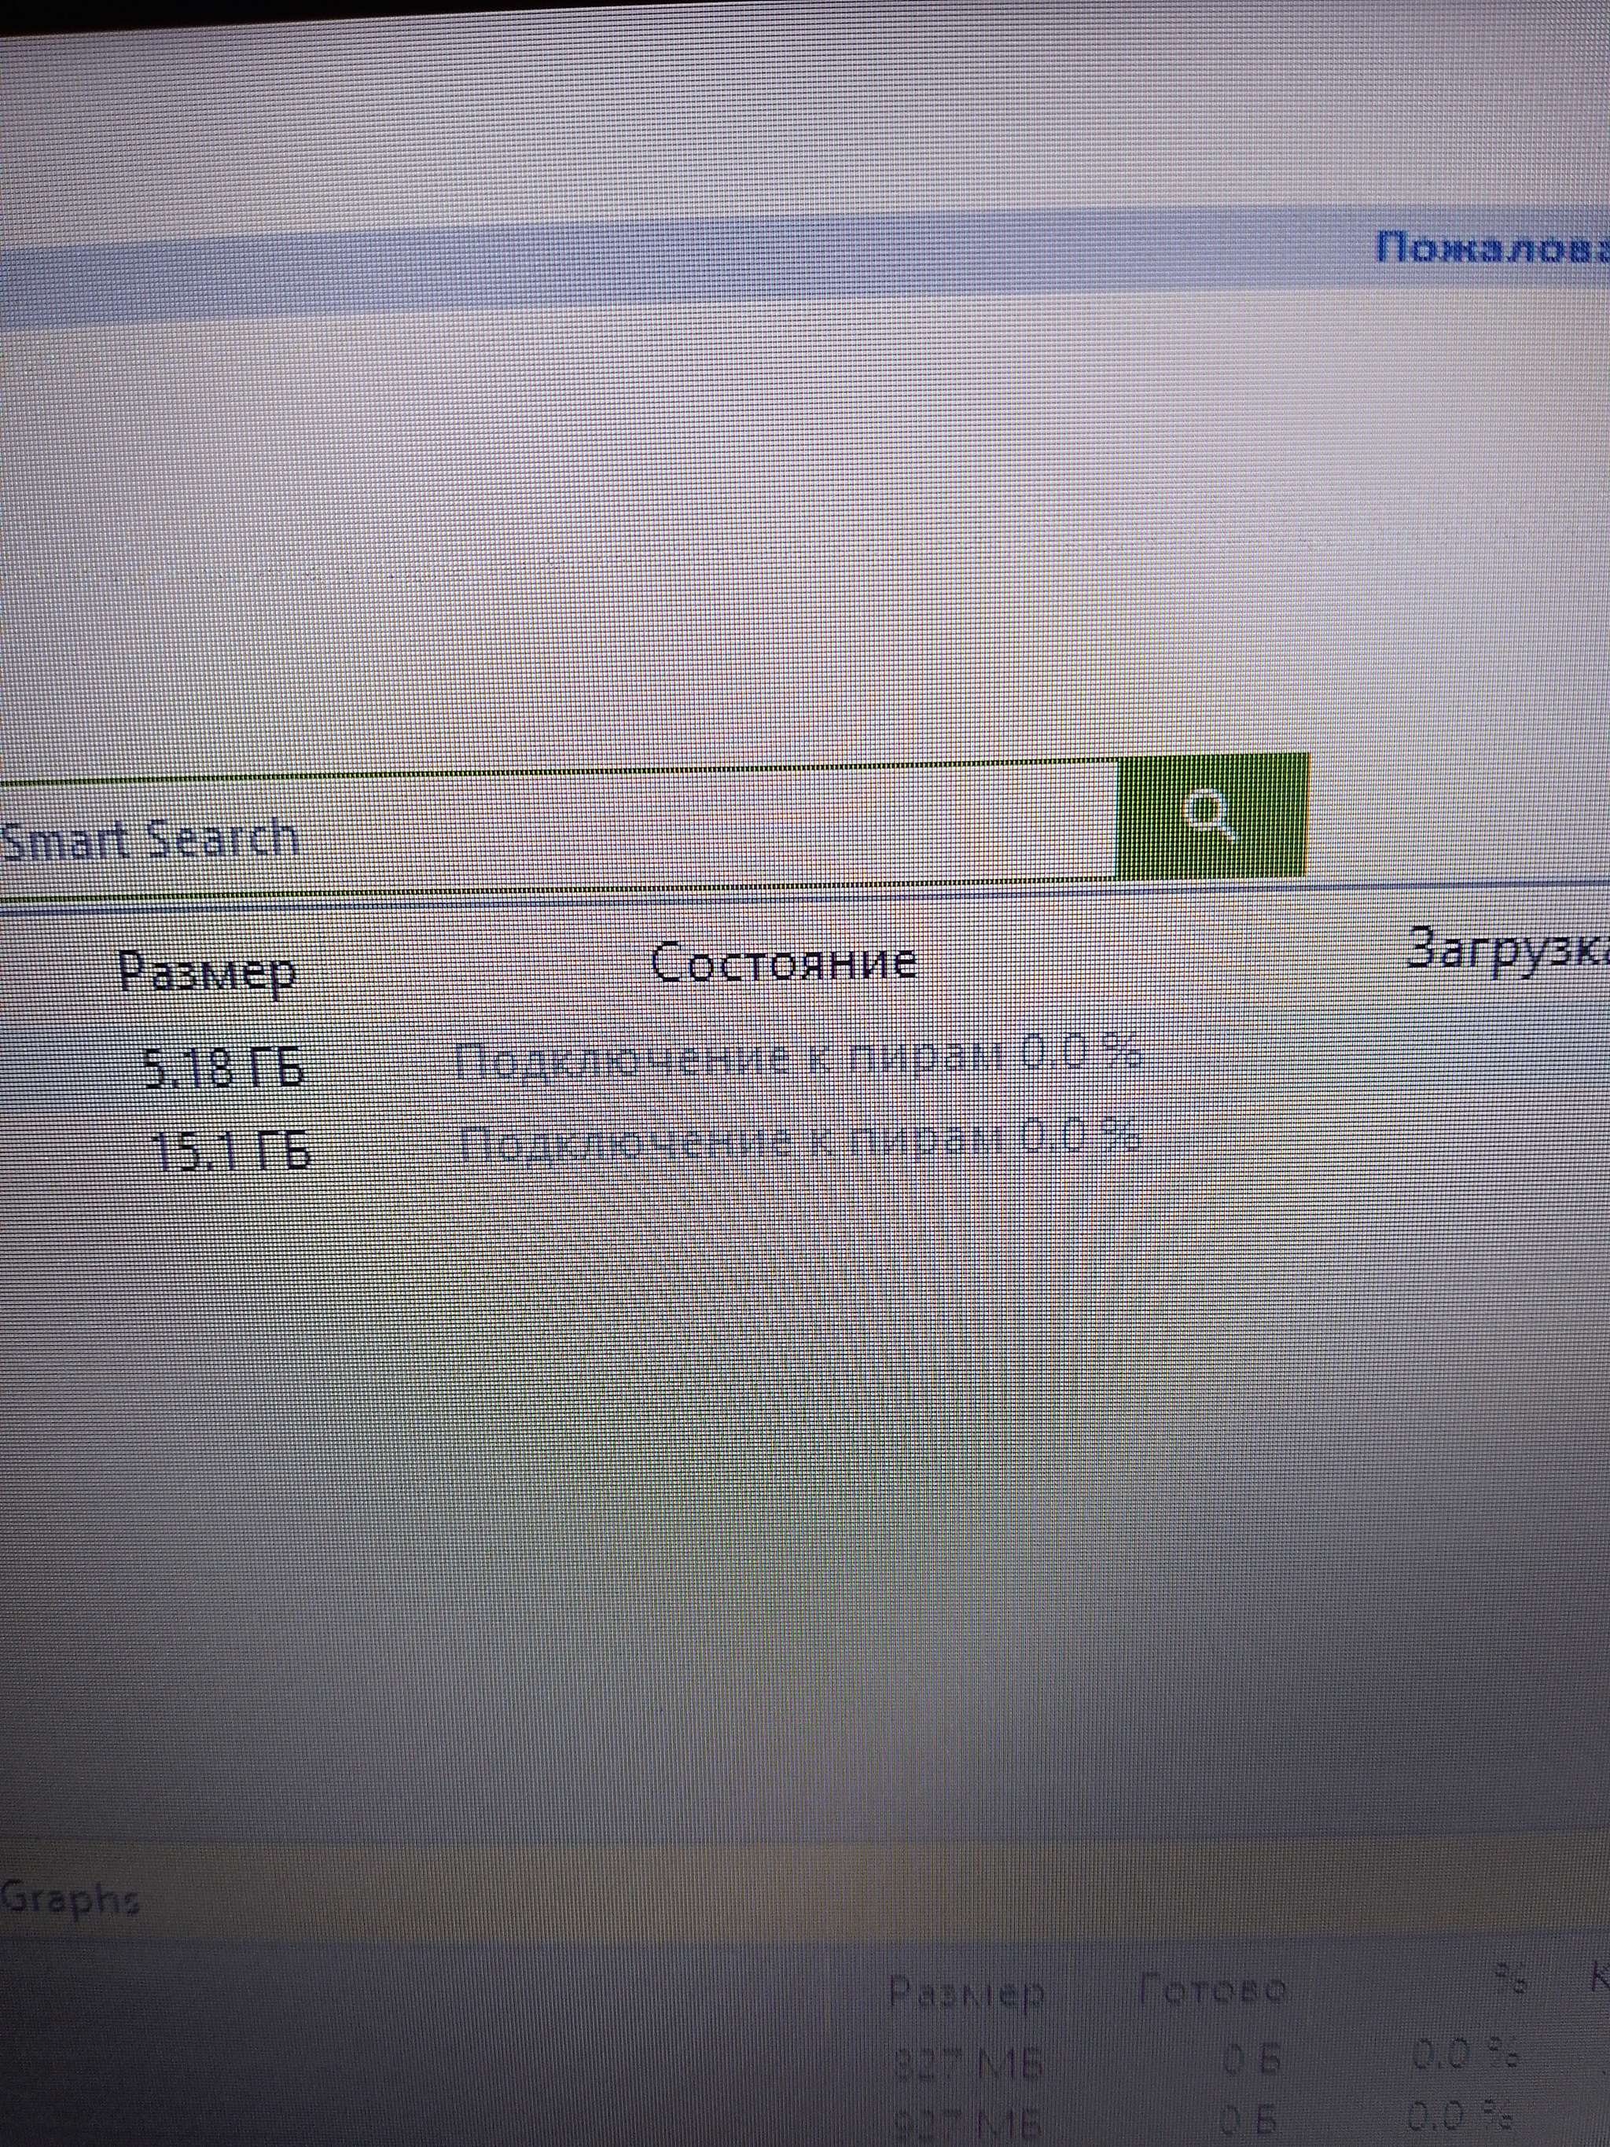This screenshot has width=1610, height=2147.
Task: Click the Готово header in files panel
Action: (1212, 1990)
